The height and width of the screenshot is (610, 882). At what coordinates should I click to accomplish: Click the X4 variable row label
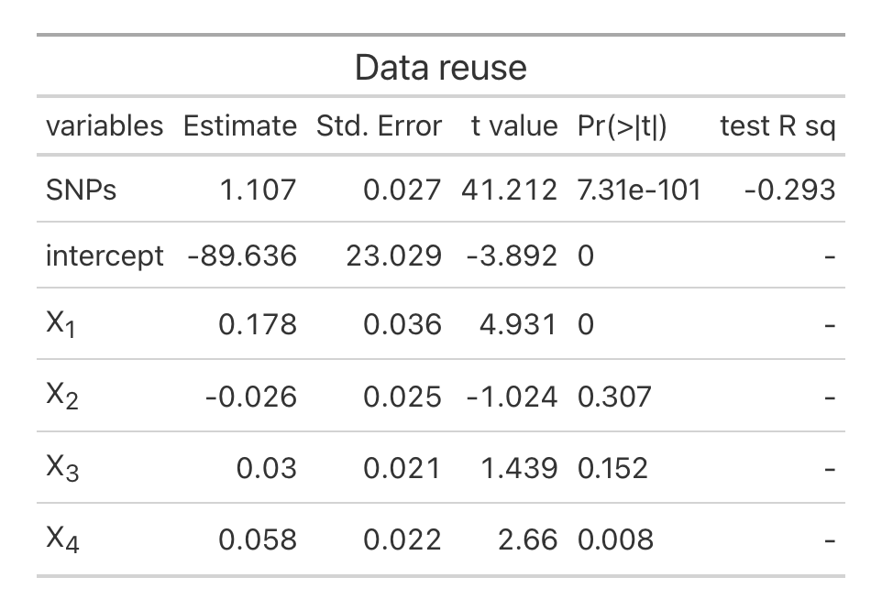pos(61,539)
